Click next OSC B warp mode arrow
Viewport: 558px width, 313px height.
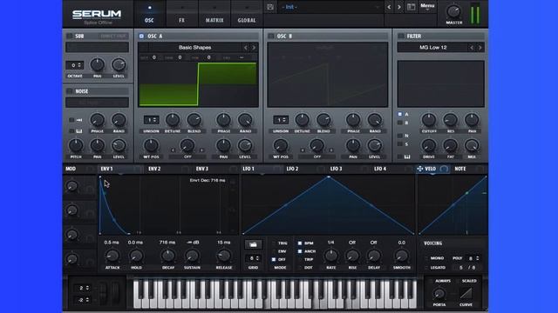click(331, 150)
